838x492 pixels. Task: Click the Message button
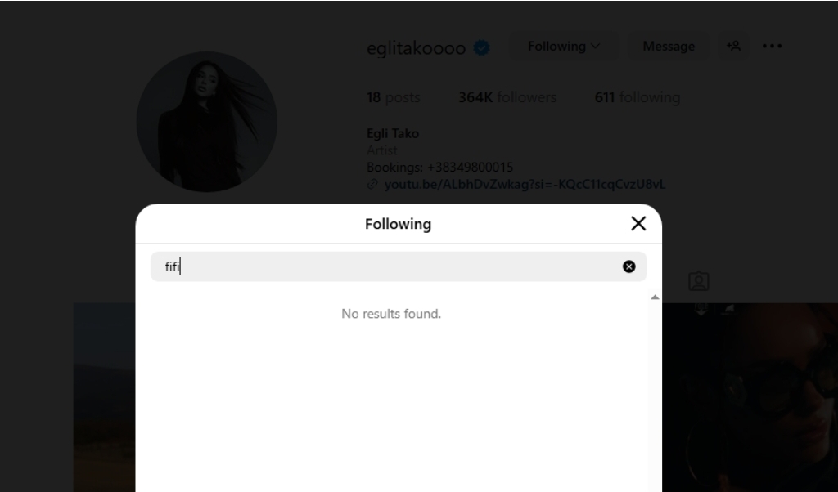click(668, 47)
